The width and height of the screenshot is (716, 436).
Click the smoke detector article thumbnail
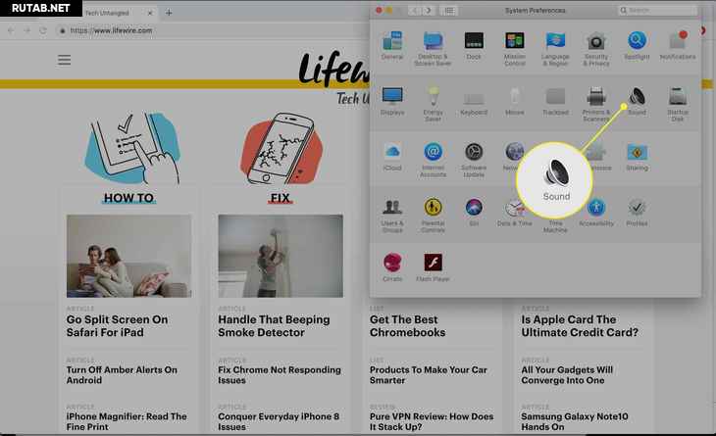[x=281, y=256]
